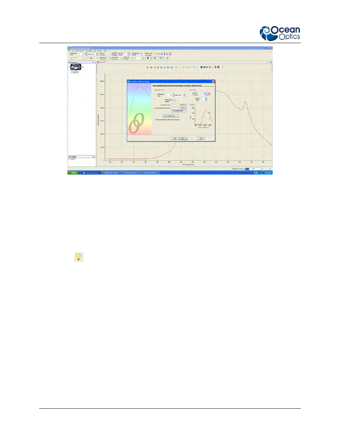Close the Absolute Irradiance Setup dialog

[x=213, y=82]
